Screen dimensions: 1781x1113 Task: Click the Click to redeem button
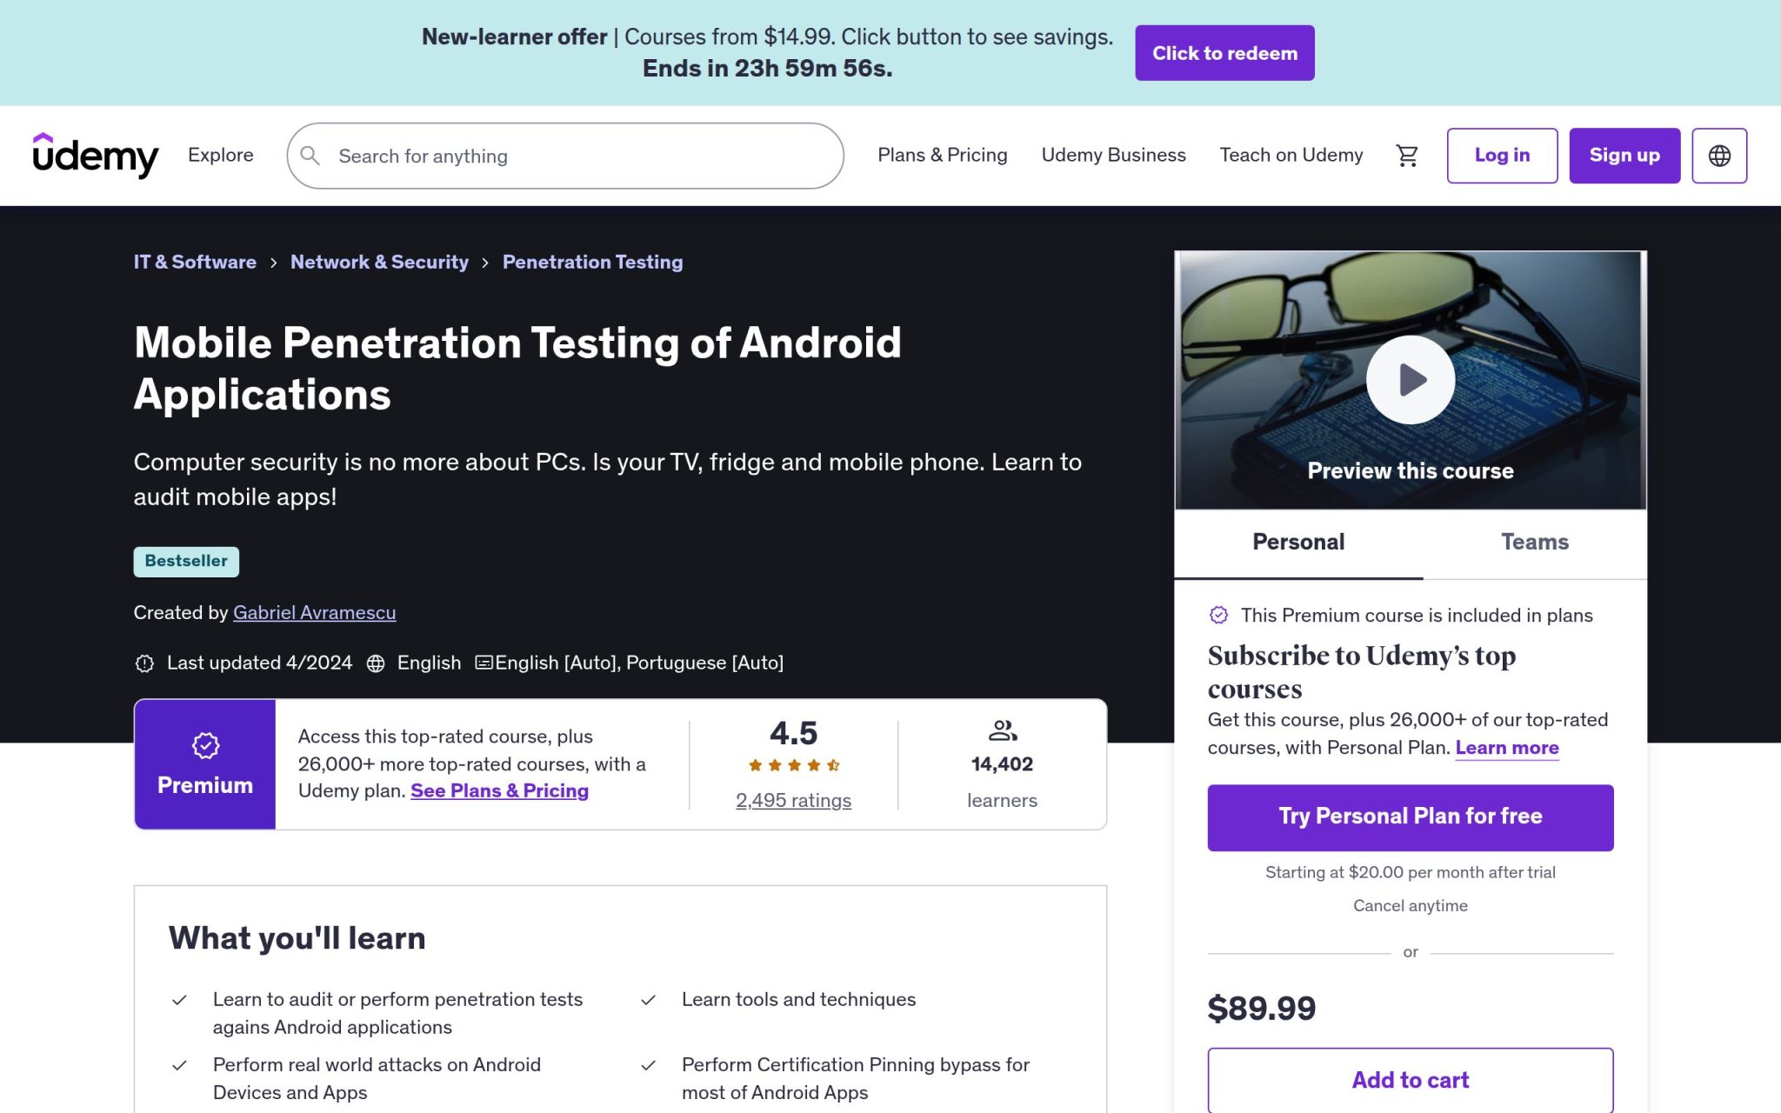pyautogui.click(x=1224, y=53)
